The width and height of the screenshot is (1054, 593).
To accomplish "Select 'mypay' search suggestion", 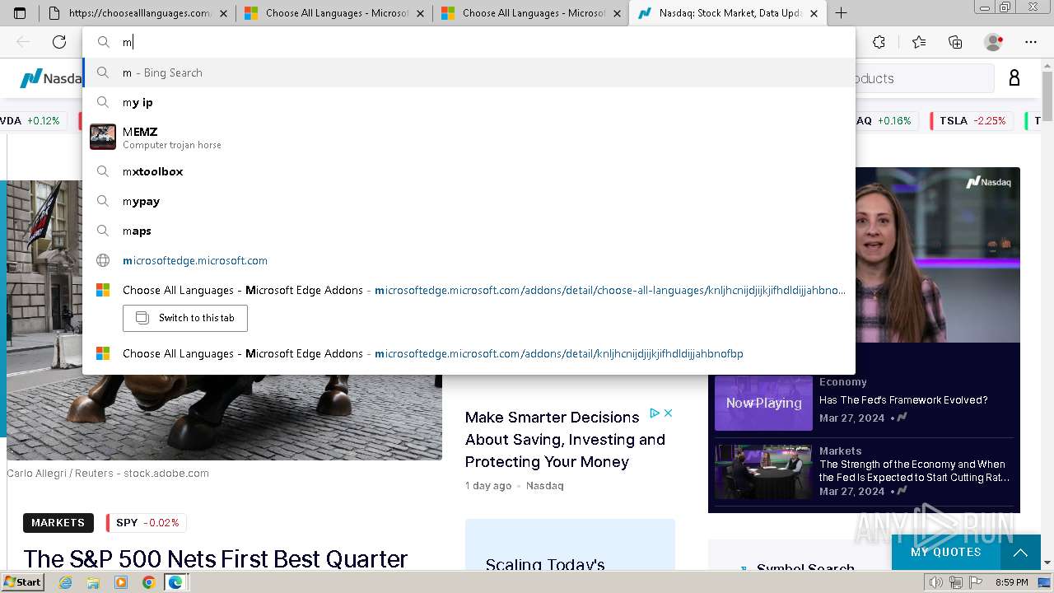I will tap(469, 201).
